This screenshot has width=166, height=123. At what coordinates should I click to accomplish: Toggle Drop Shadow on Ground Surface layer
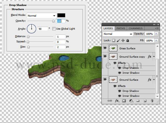click(119, 91)
